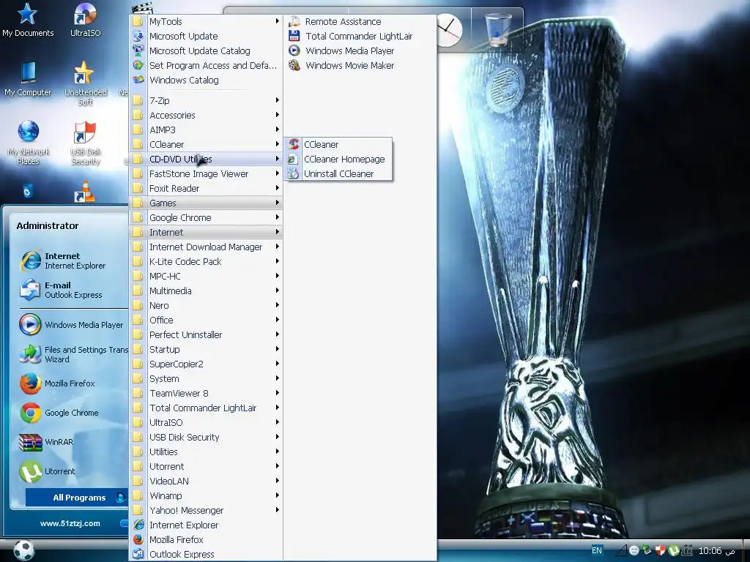The height and width of the screenshot is (562, 750).
Task: Expand the Nero folder submenu
Action: [206, 306]
